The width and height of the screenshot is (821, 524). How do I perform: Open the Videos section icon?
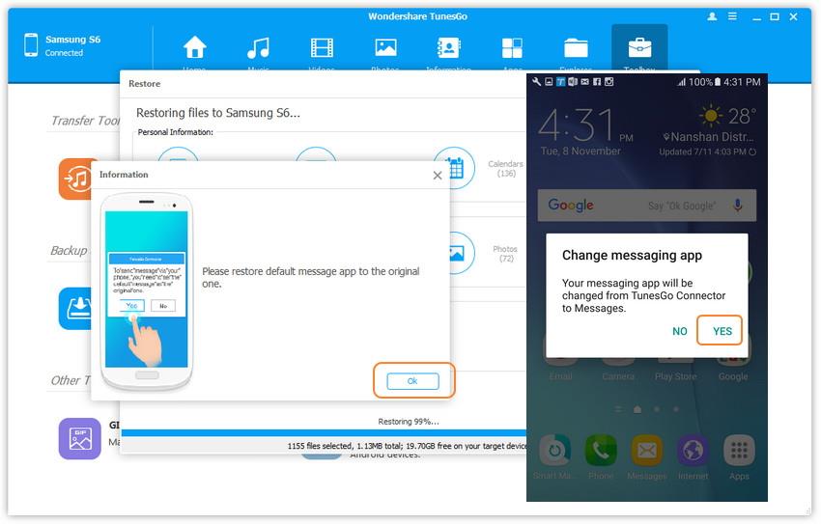[322, 49]
